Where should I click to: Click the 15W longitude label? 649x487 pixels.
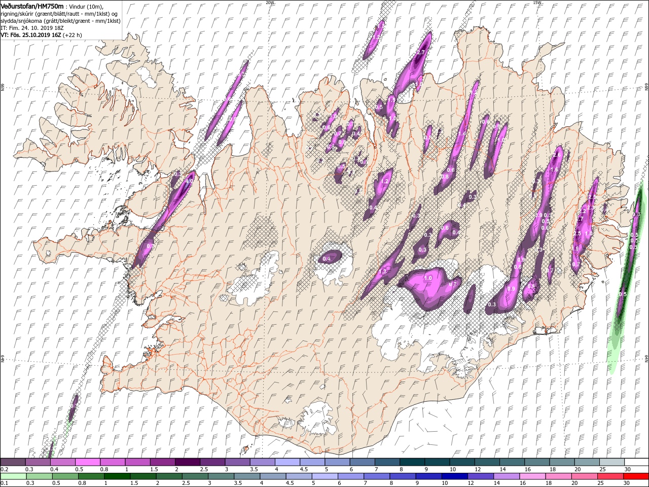tap(537, 3)
